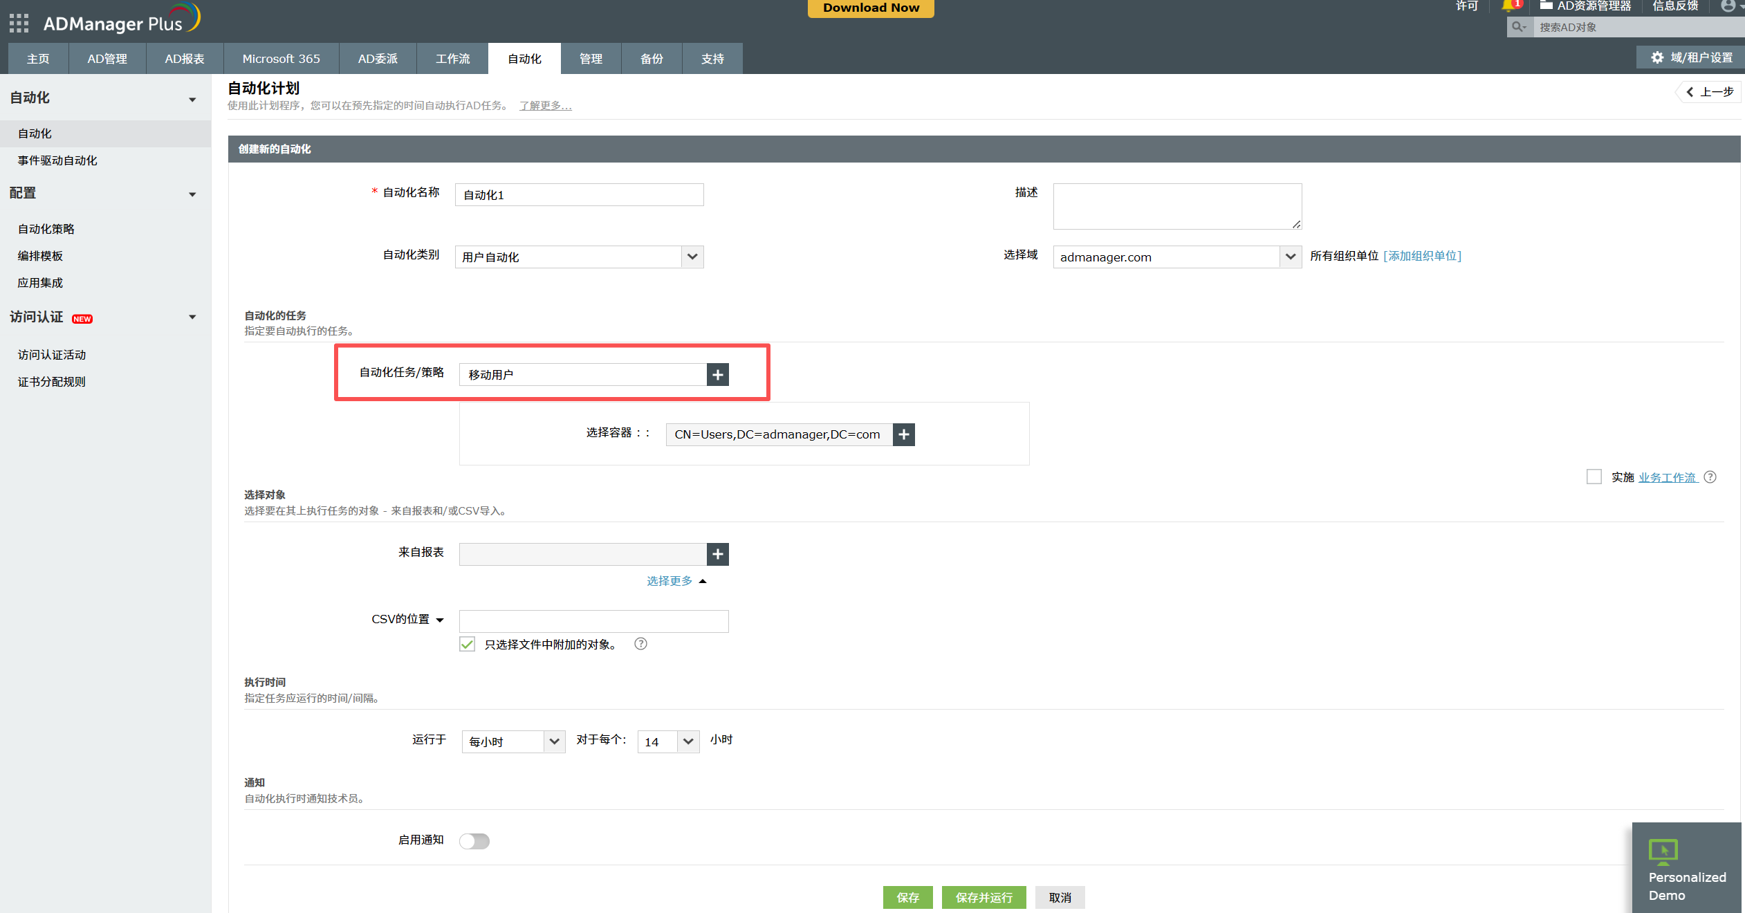Click the notification bell icon

point(1508,6)
